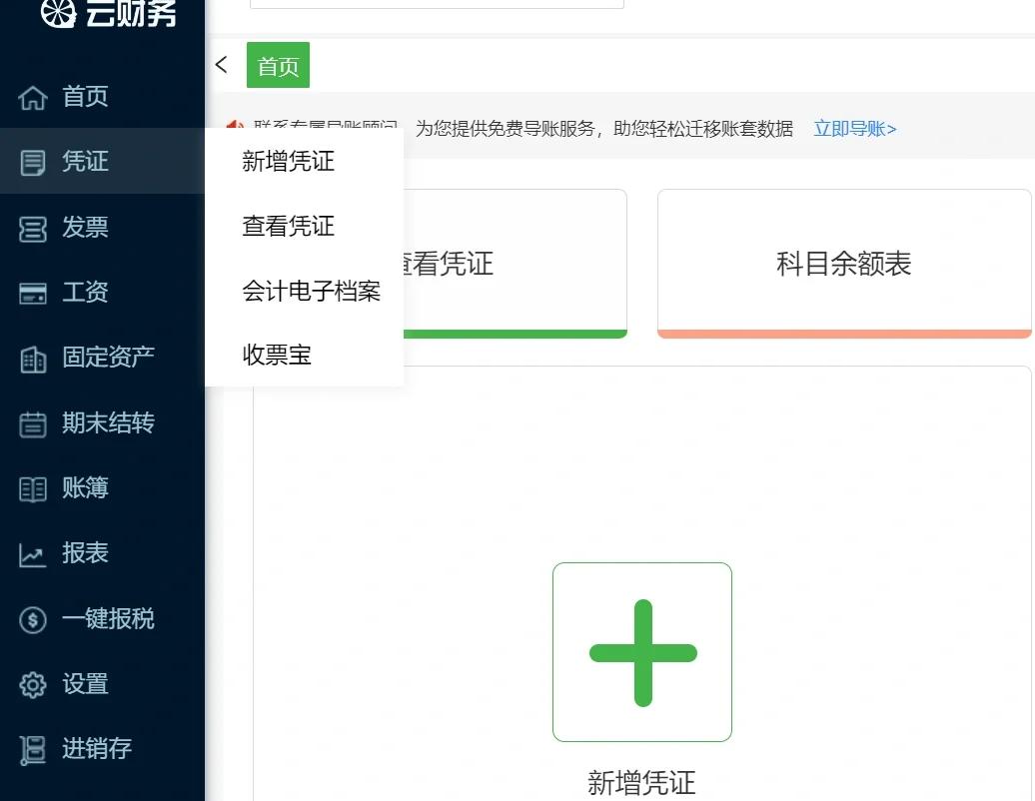This screenshot has width=1035, height=801.
Task: Select 收票宝 from the submenu
Action: click(278, 355)
